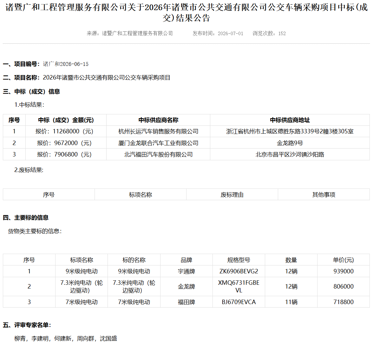
Task: Click bid amount 11268000 cell
Action: point(66,131)
